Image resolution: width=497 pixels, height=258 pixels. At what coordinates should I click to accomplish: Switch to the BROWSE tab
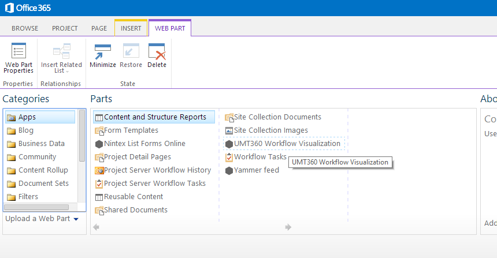25,28
